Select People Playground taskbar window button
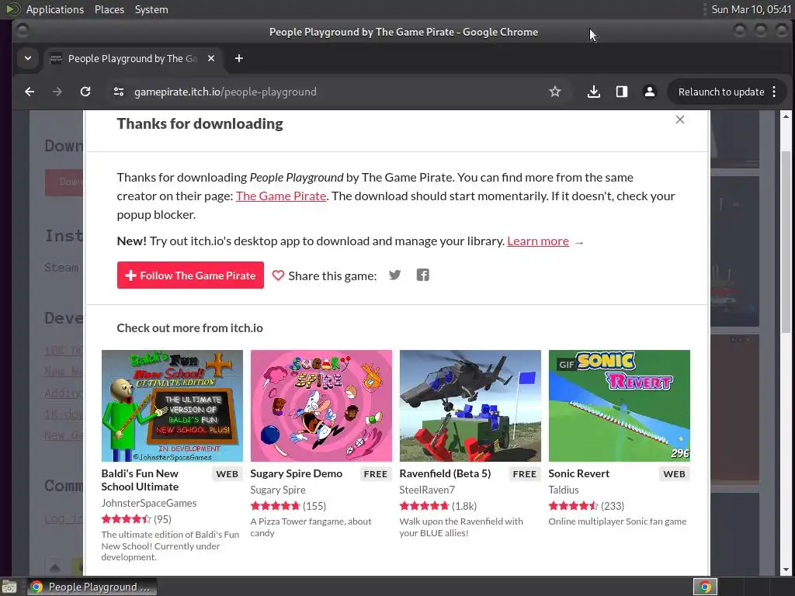Image resolution: width=795 pixels, height=596 pixels. point(92,587)
